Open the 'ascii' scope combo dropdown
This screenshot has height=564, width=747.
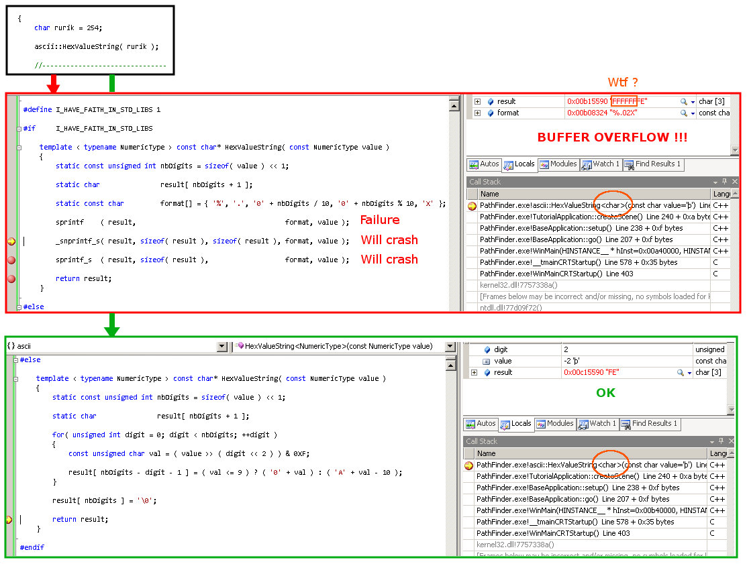click(x=222, y=347)
